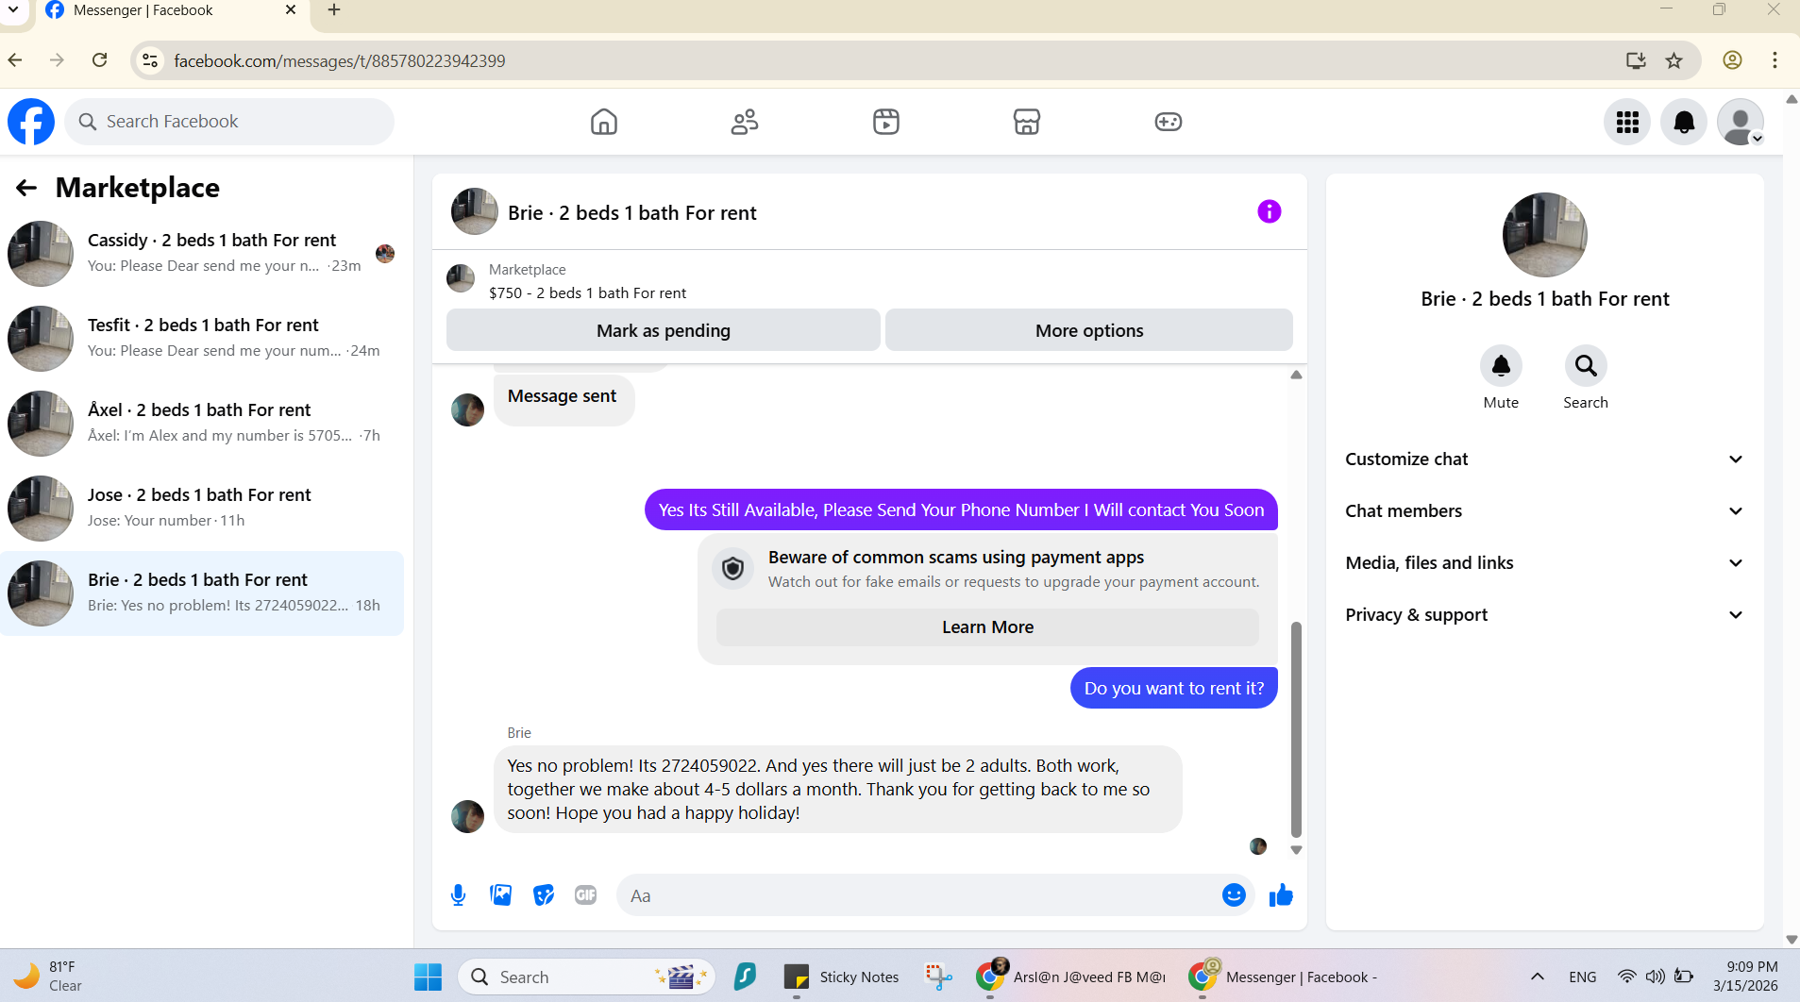Click Brie's avatar beside her last message

click(467, 816)
